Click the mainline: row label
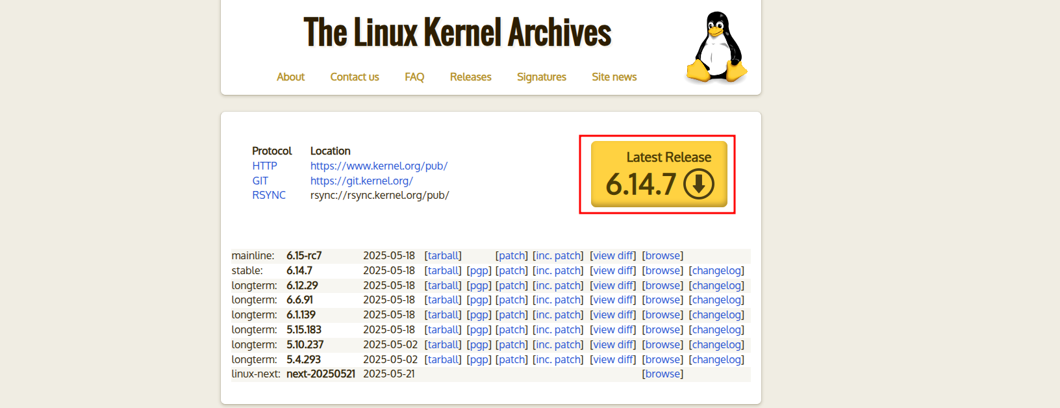 (253, 255)
